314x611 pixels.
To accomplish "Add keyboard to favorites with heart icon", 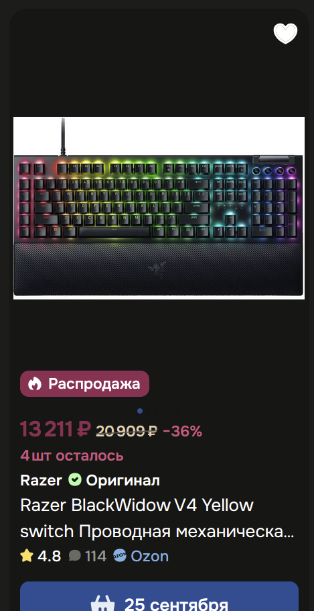I will [x=285, y=34].
